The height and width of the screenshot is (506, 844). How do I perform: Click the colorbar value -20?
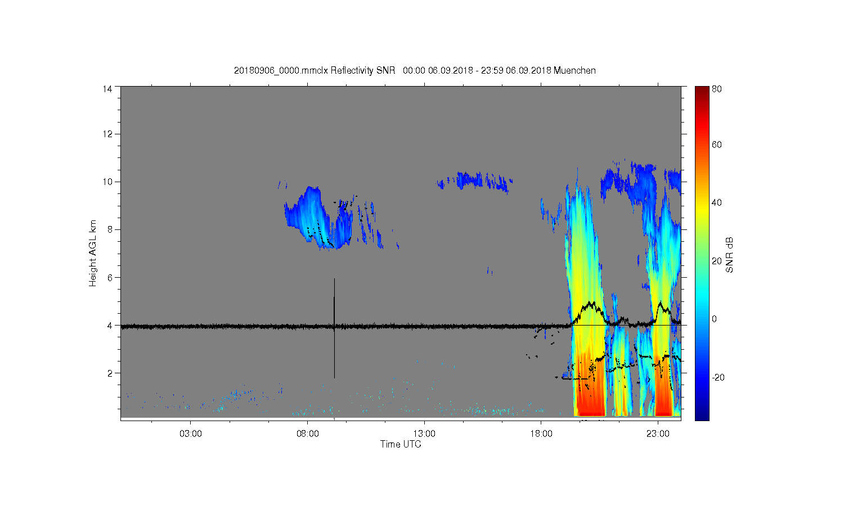(x=719, y=377)
